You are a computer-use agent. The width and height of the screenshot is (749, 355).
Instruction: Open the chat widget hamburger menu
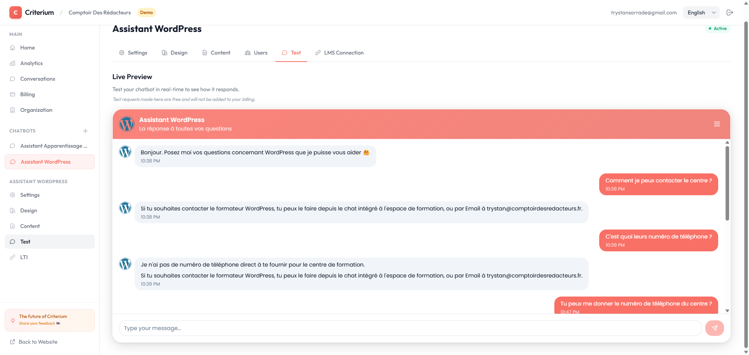point(717,124)
